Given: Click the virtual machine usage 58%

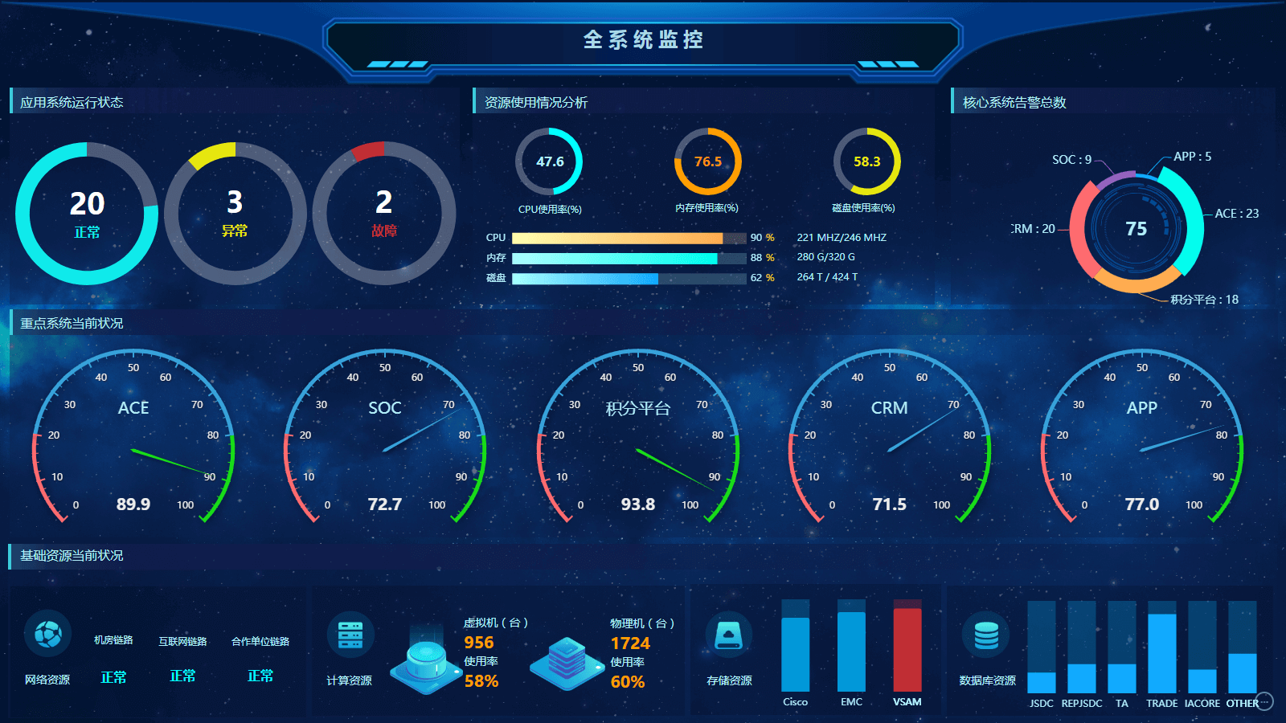Looking at the screenshot, I should (481, 681).
